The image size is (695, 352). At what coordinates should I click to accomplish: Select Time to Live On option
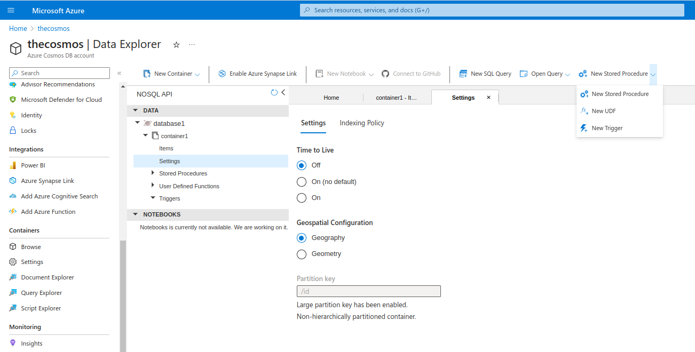(x=302, y=198)
